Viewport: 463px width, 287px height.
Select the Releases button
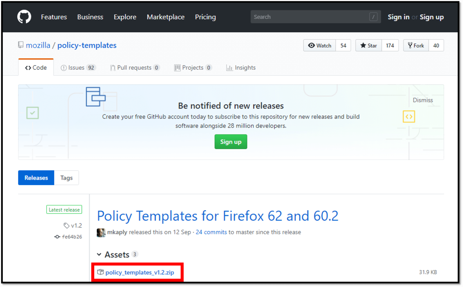(x=36, y=178)
